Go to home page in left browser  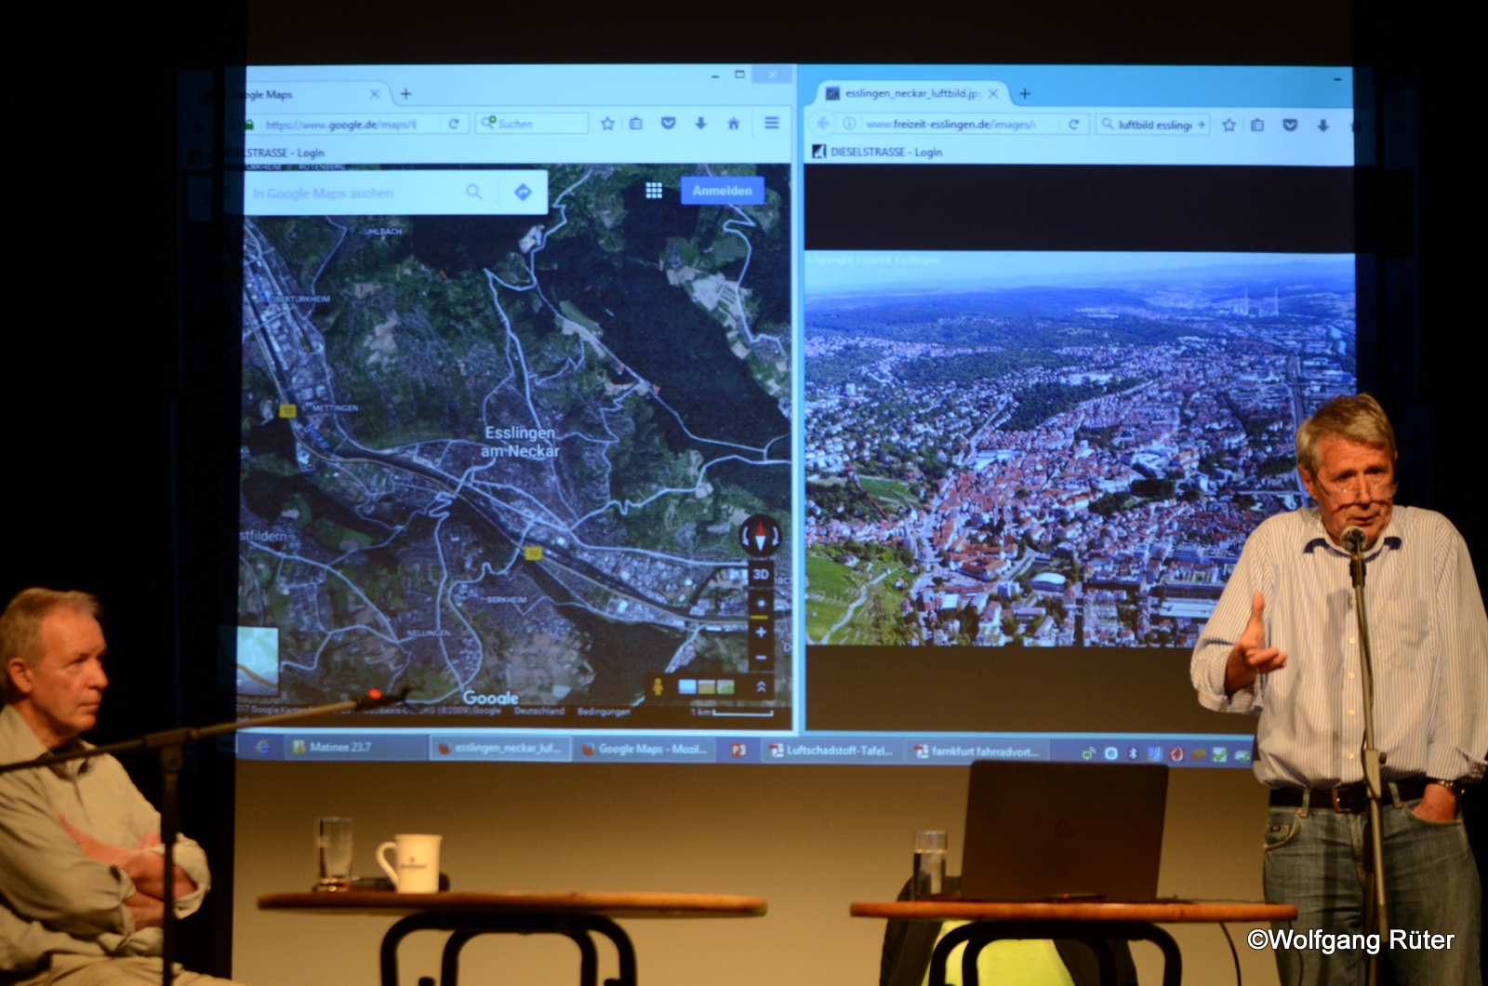tap(733, 123)
